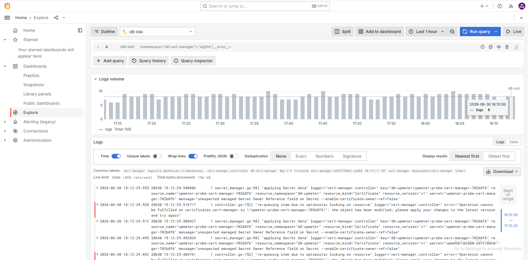
Task: Click the Split button
Action: pyautogui.click(x=342, y=32)
